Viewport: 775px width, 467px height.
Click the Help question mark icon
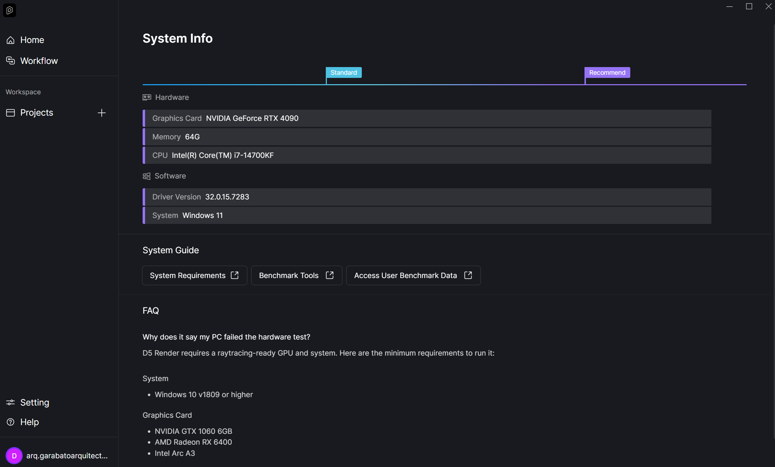tap(10, 422)
